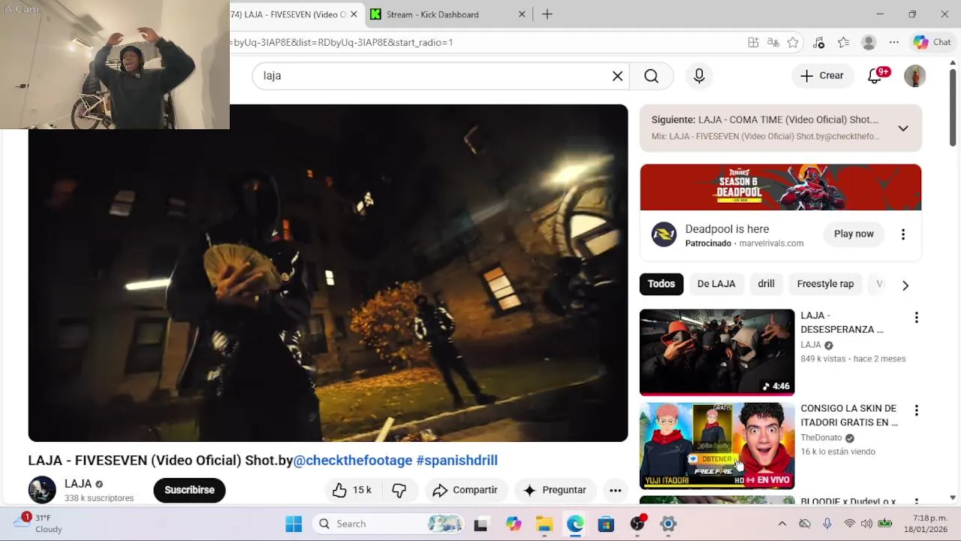Open Copilot from the taskbar
Viewport: 961px width, 541px height.
tap(514, 524)
